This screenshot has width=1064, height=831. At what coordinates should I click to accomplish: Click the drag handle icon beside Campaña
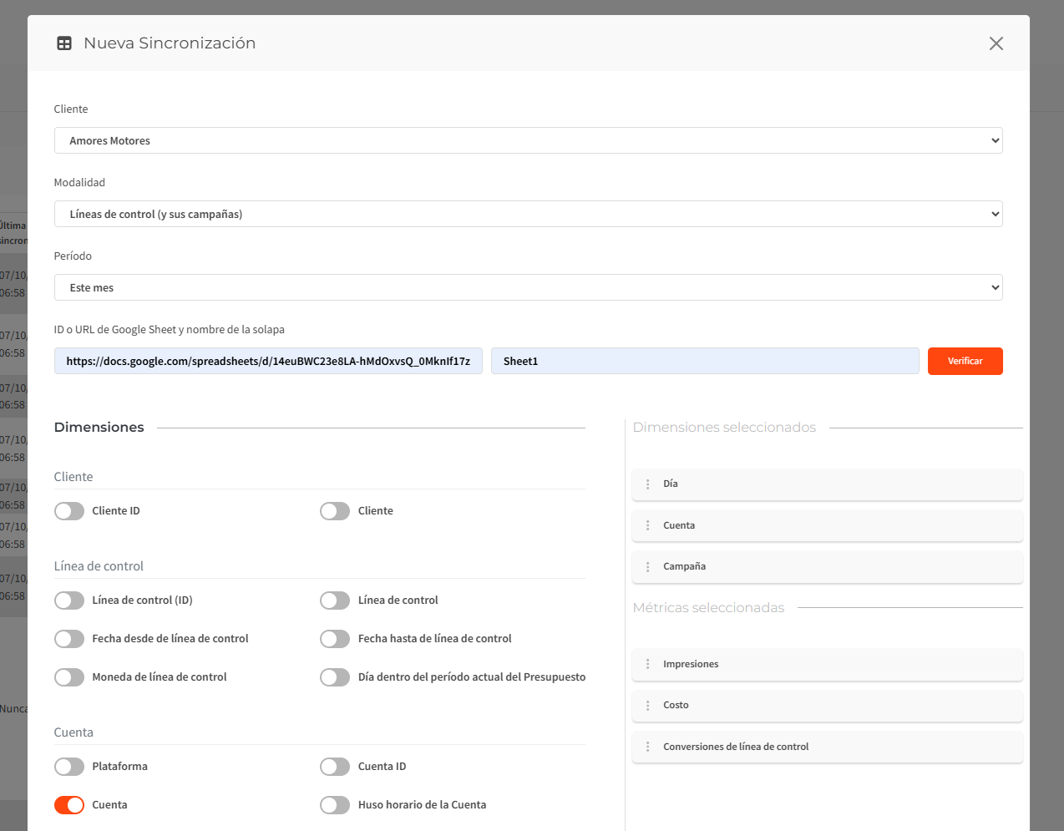648,567
